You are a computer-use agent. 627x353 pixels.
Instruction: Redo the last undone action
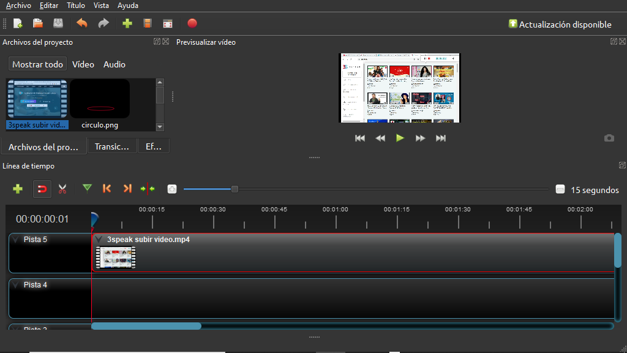103,23
